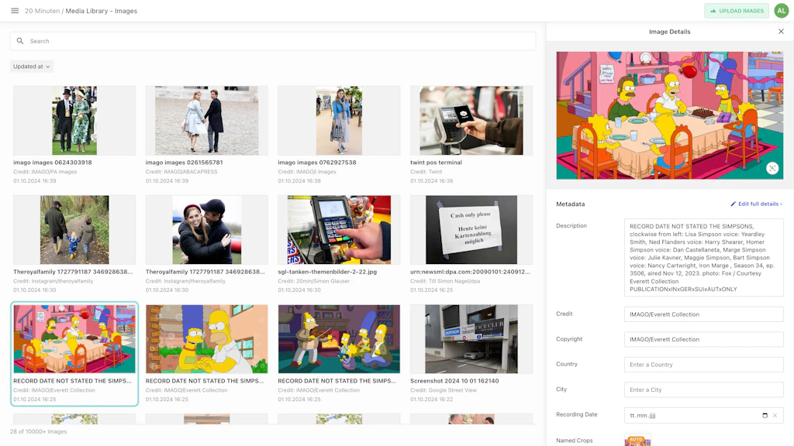Select the man walking with children thumbnail

click(74, 229)
